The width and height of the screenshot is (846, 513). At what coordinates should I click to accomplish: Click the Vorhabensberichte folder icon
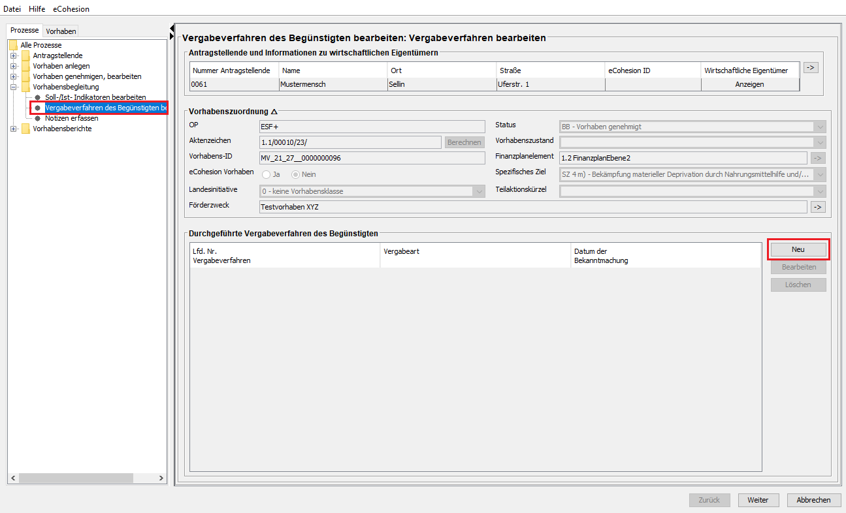point(25,129)
